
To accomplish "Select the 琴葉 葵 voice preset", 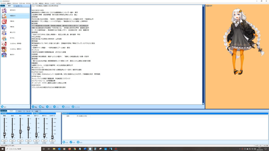I will click(x=15, y=27).
